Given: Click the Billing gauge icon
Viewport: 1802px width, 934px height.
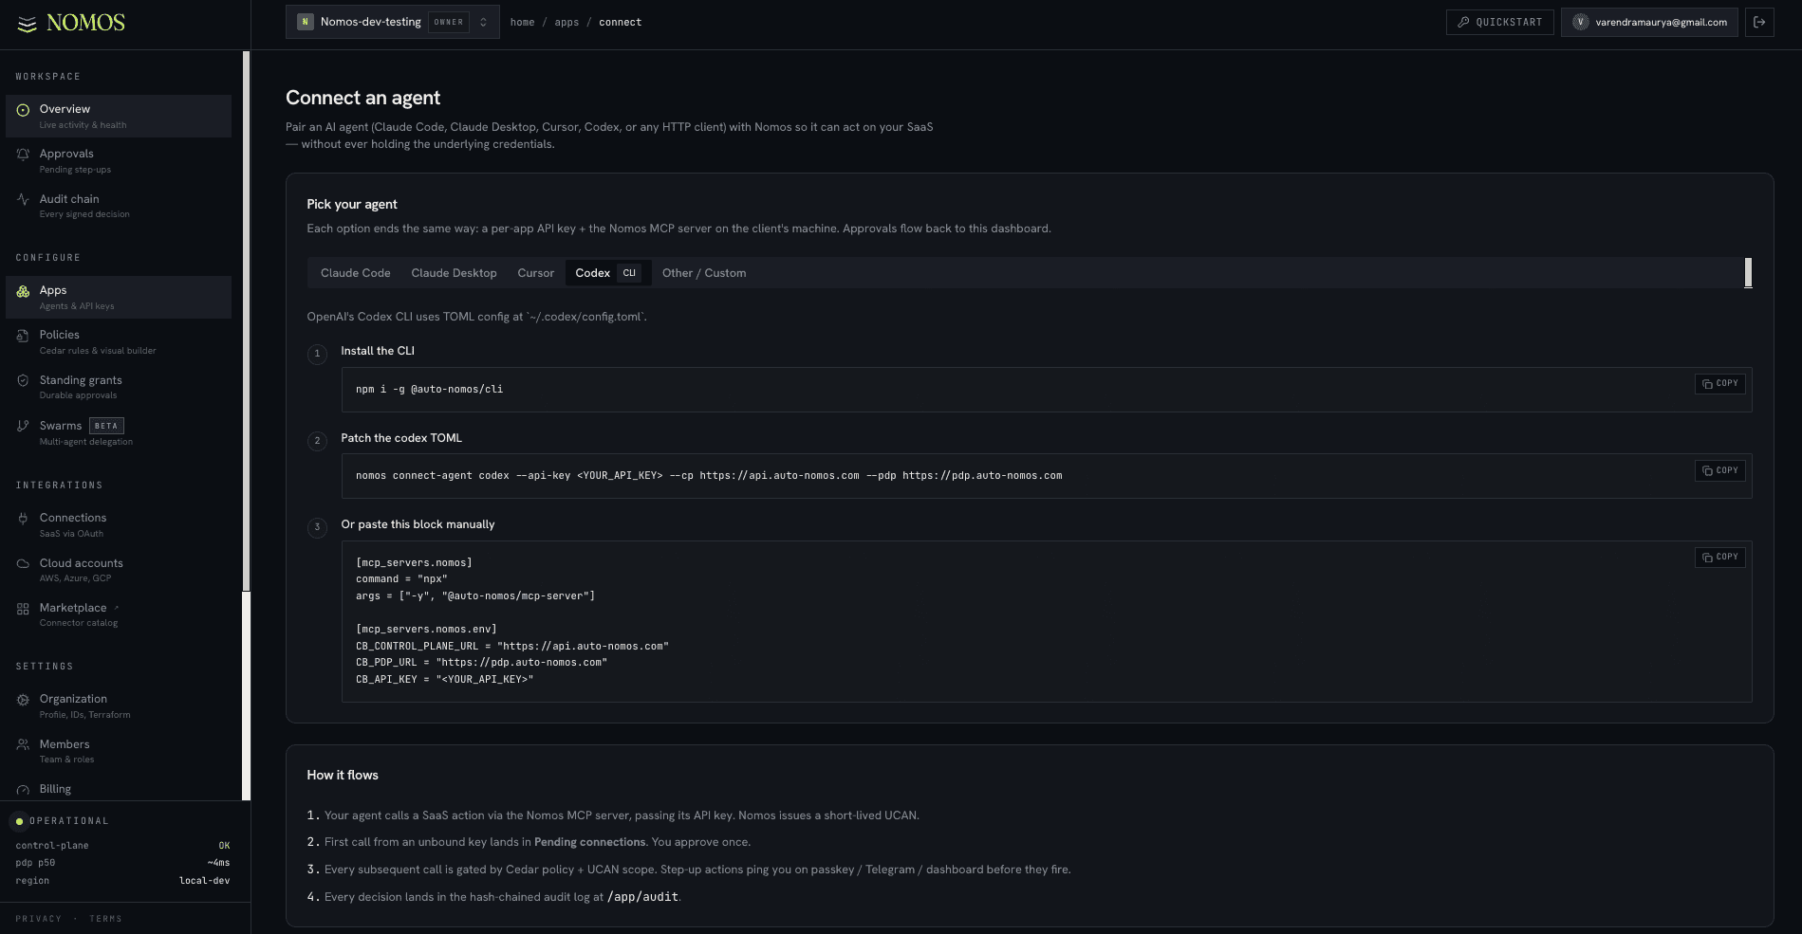Looking at the screenshot, I should [x=23, y=790].
